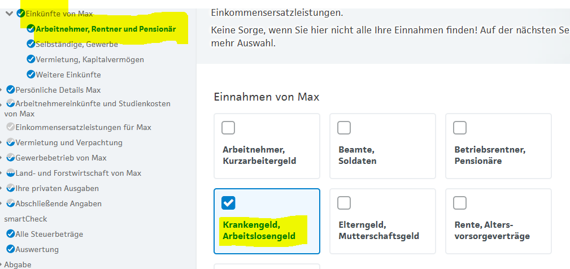Image resolution: width=570 pixels, height=269 pixels.
Task: Click green check icon beside Einkünfte von Max
Action: click(21, 13)
